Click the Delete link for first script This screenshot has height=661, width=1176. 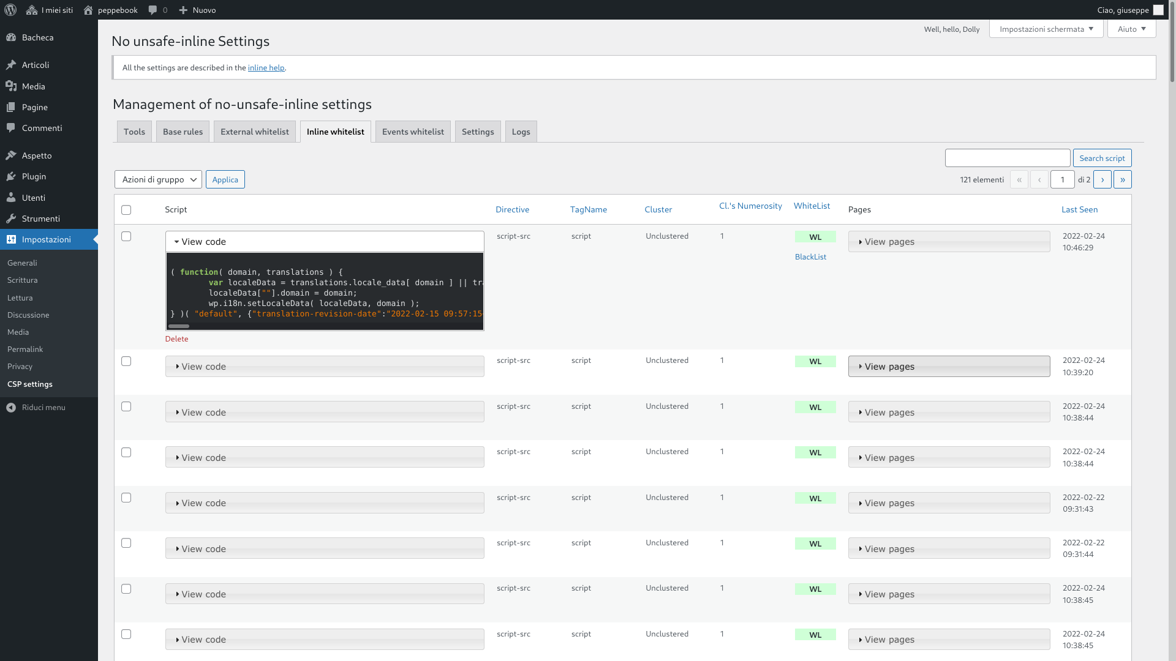click(176, 338)
